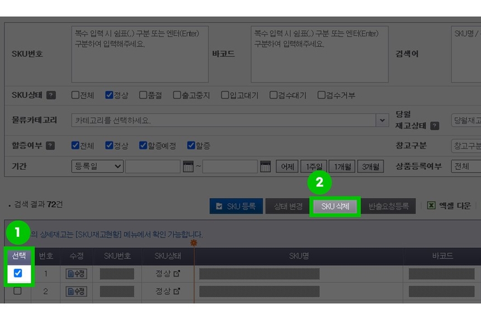The height and width of the screenshot is (320, 481).
Task: Open the end date calendar icon
Action: 265,166
